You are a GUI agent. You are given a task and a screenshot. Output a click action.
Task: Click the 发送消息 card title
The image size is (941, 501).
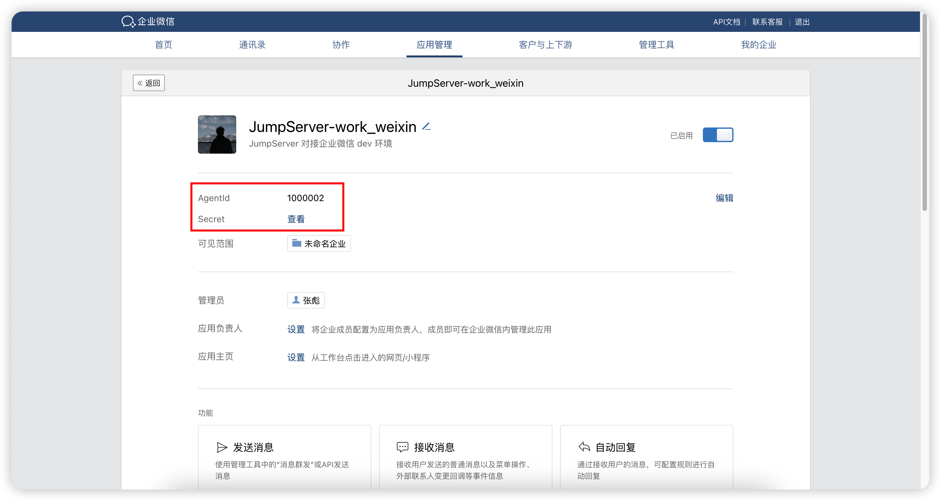pos(253,447)
